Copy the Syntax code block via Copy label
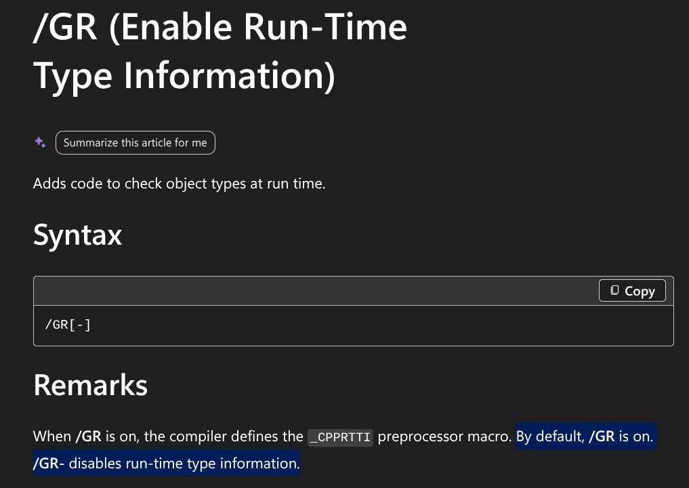The width and height of the screenshot is (689, 488). 640,291
